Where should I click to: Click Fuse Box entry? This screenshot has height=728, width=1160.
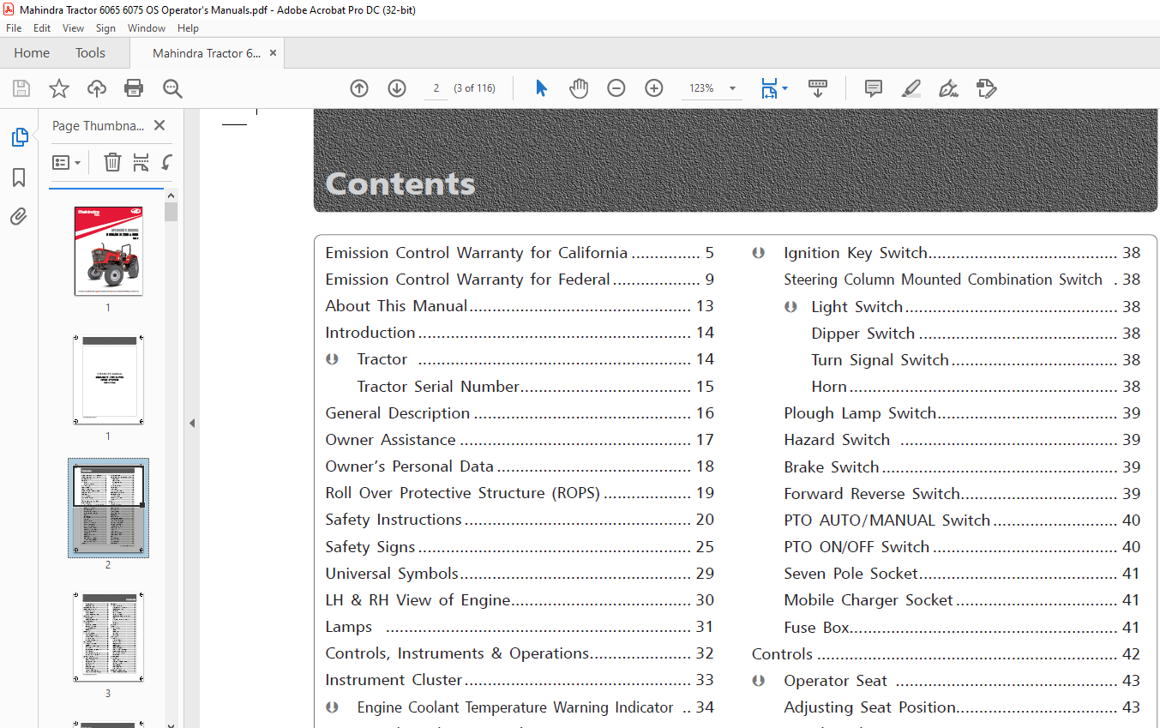coord(962,628)
